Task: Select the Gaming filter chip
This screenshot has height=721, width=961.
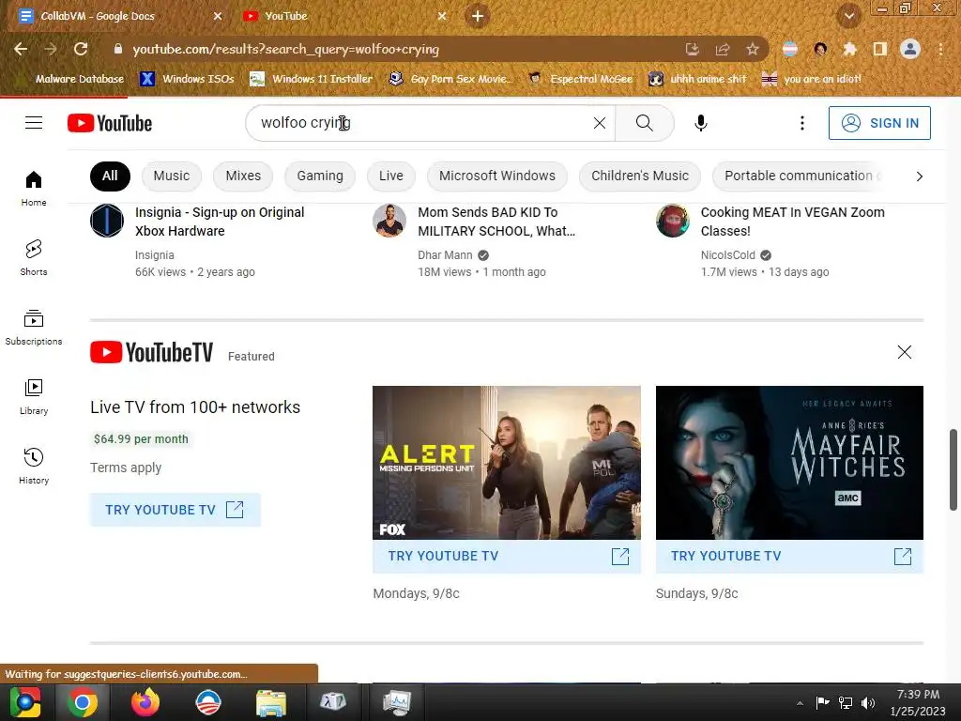Action: click(320, 176)
